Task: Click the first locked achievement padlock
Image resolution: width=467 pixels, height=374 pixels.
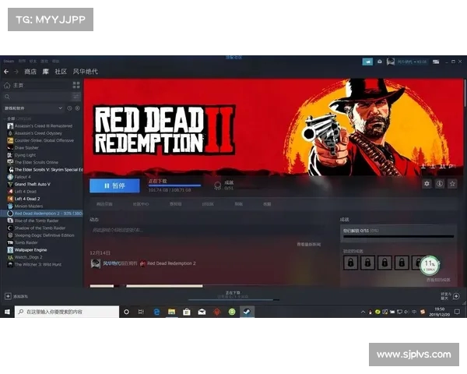Action: [x=350, y=263]
